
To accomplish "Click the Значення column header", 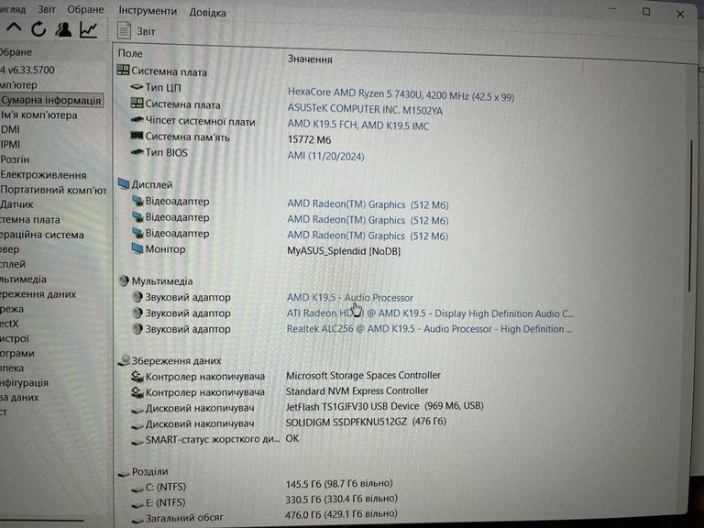I will [x=310, y=59].
